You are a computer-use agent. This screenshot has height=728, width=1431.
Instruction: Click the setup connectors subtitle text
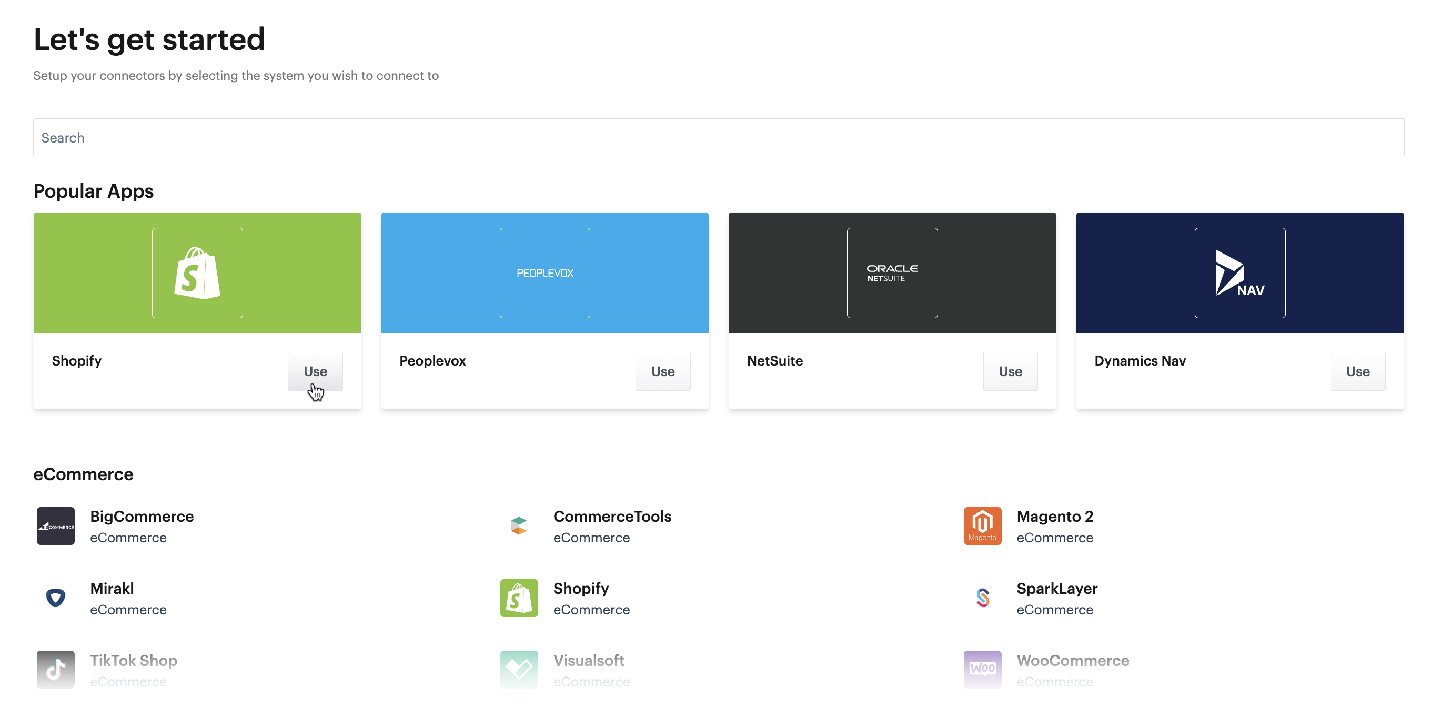(236, 76)
